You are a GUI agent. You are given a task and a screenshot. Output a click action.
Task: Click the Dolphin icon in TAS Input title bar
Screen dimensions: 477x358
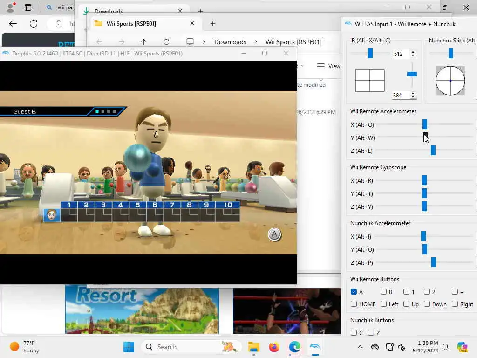348,24
